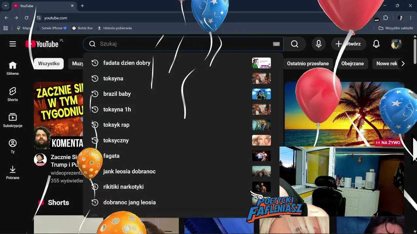The width and height of the screenshot is (417, 234).
Task: Open thumbnail next to brazil baby
Action: 261,94
